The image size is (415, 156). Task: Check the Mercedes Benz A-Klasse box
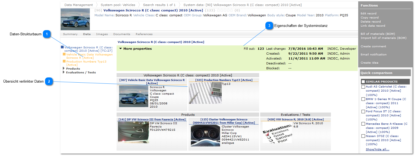pyautogui.click(x=363, y=124)
